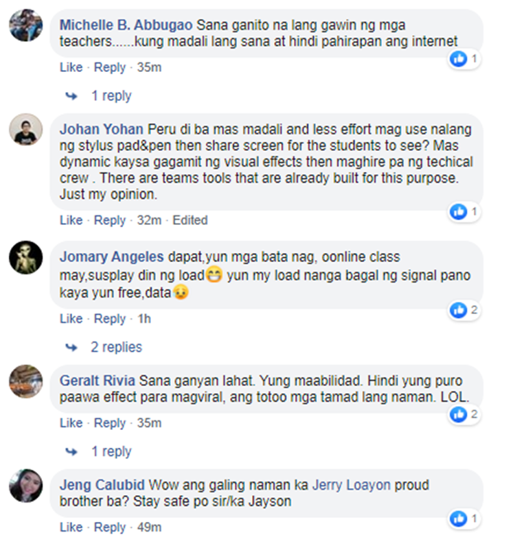The height and width of the screenshot is (548, 515).
Task: Expand the 1 reply thread under Michelle's comment
Action: pos(111,96)
